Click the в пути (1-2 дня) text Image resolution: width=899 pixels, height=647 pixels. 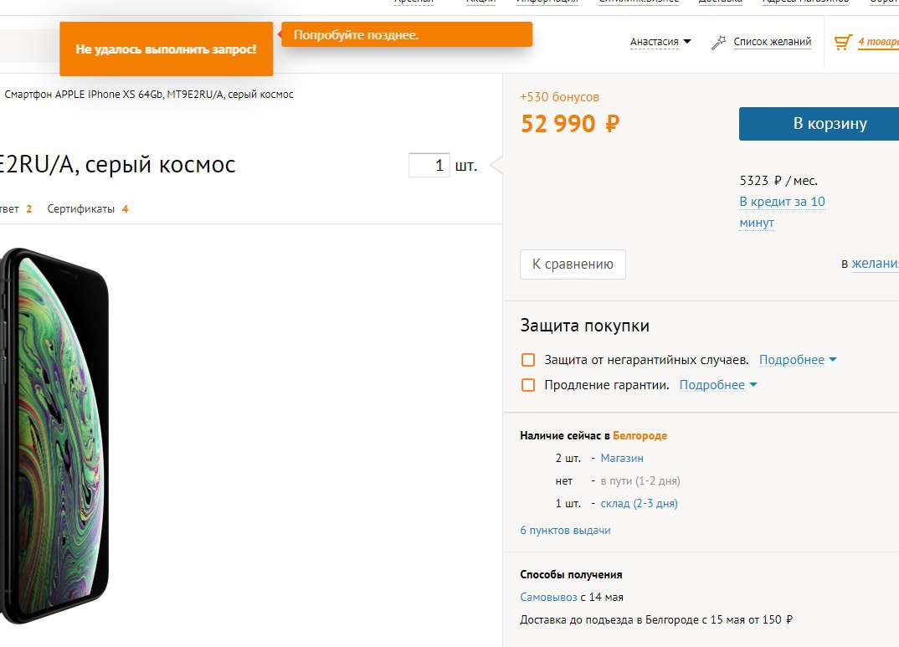[640, 480]
